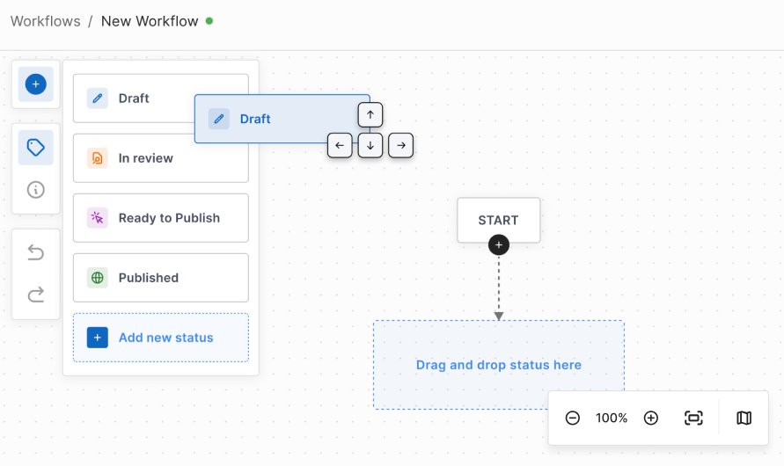Select the tag statuses icon
Image resolution: width=784 pixels, height=466 pixels.
[35, 148]
